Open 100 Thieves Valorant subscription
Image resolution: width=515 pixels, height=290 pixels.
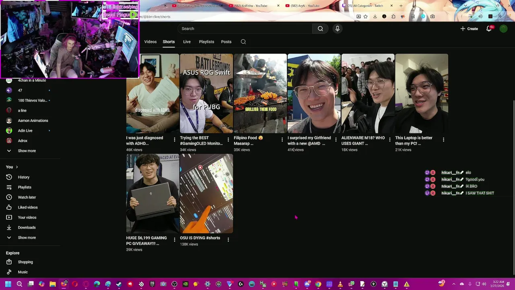point(32,100)
